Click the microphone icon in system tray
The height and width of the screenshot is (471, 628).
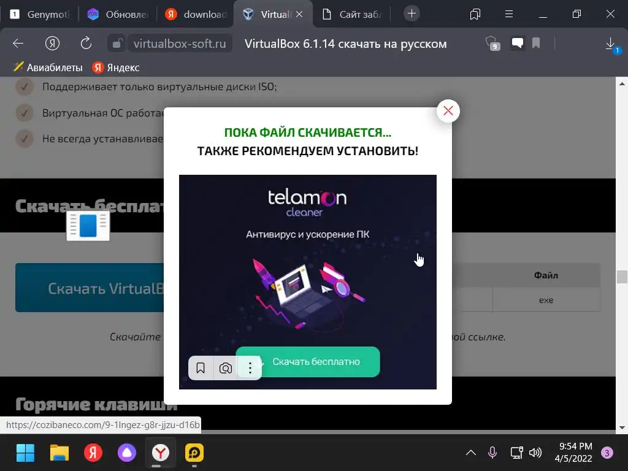pyautogui.click(x=492, y=453)
